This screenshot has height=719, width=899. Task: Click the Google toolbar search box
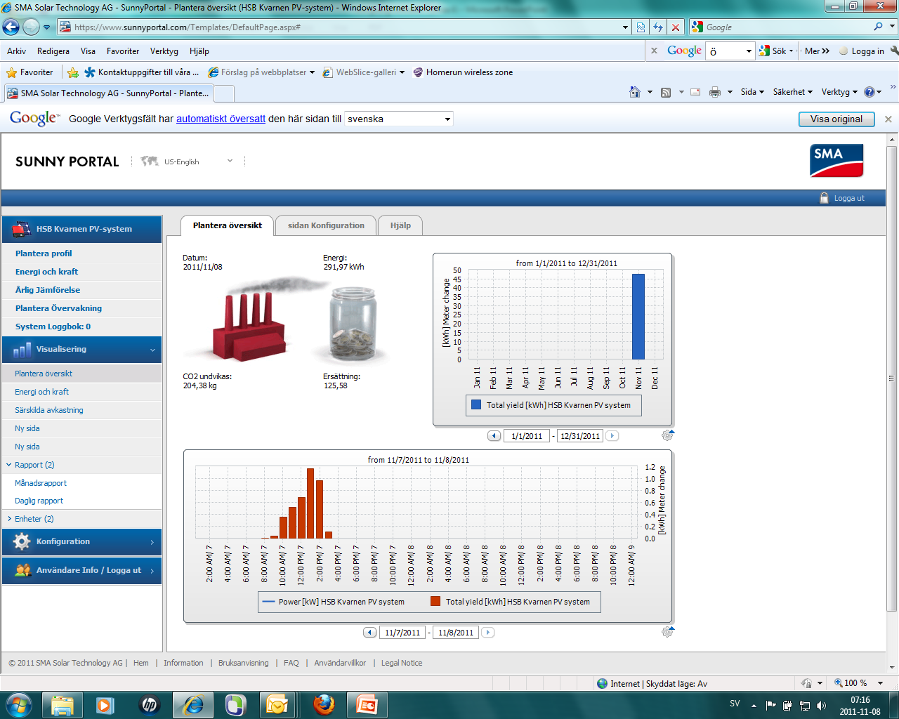click(729, 51)
